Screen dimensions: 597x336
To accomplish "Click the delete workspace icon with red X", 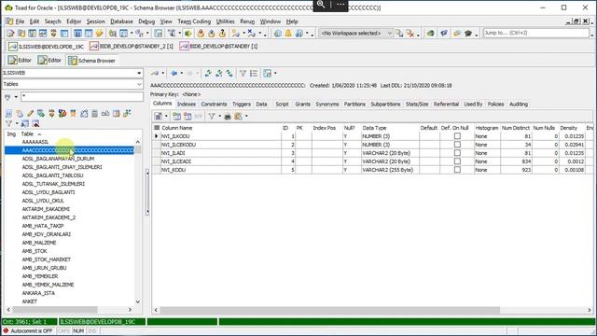I will coord(410,34).
